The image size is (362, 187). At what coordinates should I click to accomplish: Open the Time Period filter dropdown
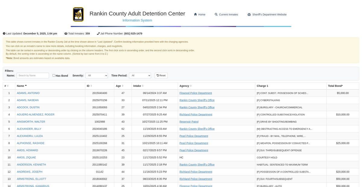click(140, 75)
